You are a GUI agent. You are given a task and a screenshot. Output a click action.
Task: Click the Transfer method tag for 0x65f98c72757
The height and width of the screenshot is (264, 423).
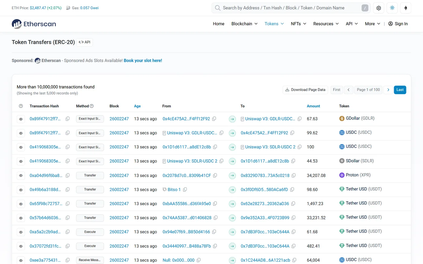click(x=90, y=204)
